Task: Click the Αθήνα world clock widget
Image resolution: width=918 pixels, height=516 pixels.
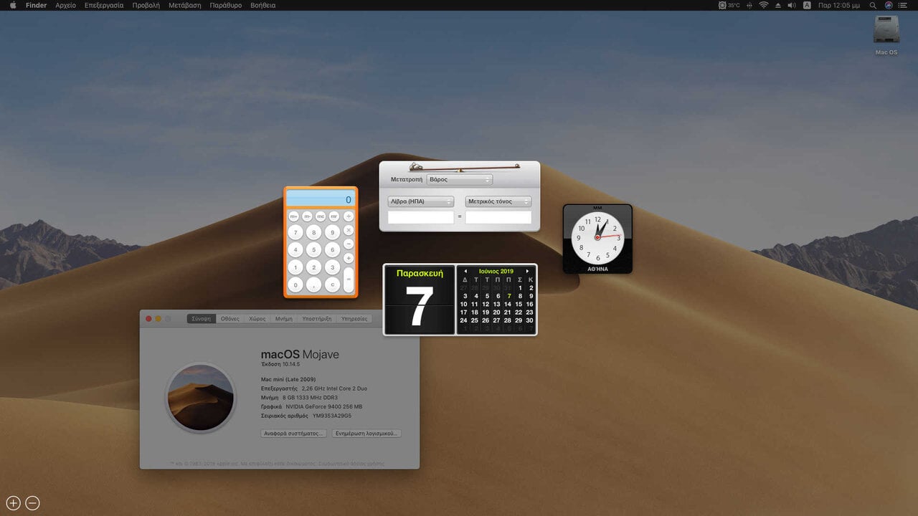Action: (x=597, y=239)
